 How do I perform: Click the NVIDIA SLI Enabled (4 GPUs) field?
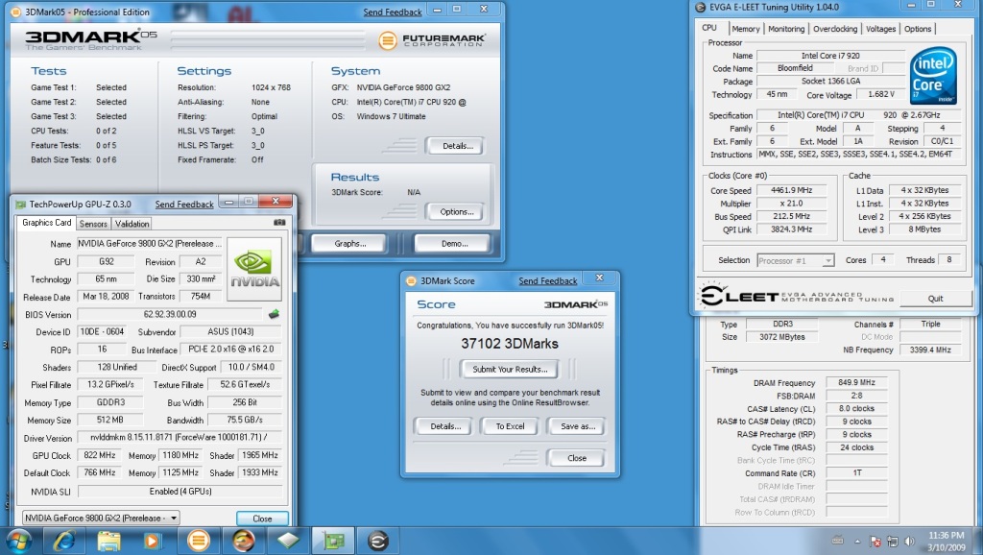click(x=180, y=492)
